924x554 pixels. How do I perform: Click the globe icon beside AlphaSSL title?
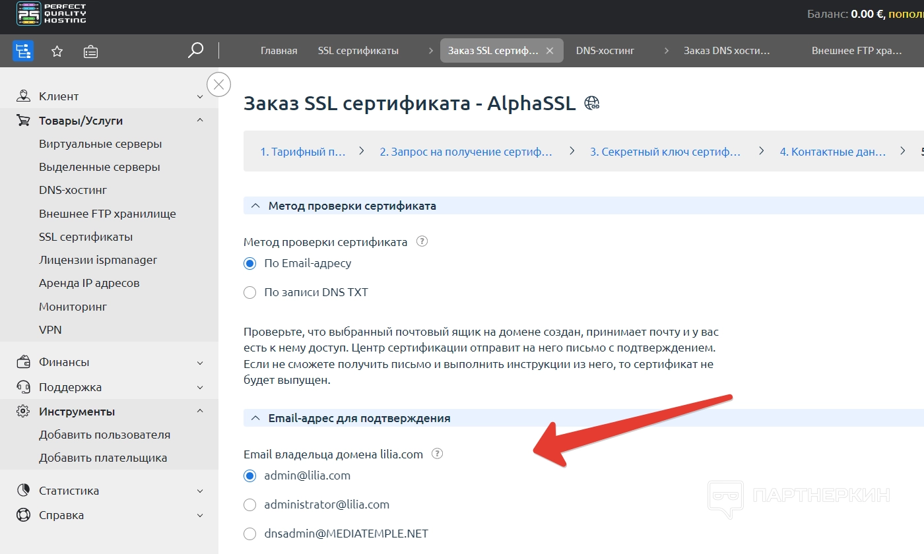(592, 103)
